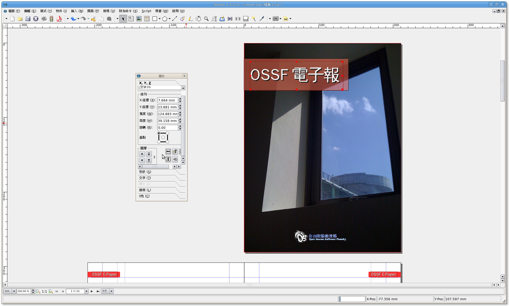509x306 pixels.
Task: Select the Insert Table tool
Action: [x=147, y=19]
